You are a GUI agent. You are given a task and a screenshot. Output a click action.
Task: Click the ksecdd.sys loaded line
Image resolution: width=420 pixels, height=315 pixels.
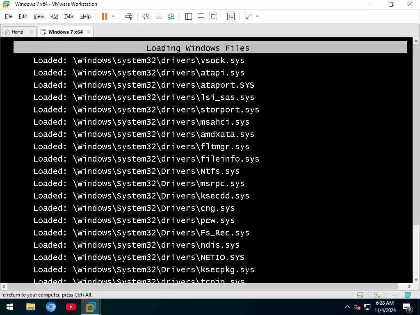tap(142, 196)
